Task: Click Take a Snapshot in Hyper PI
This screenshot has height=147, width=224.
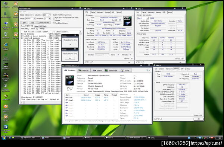Action: point(44,23)
